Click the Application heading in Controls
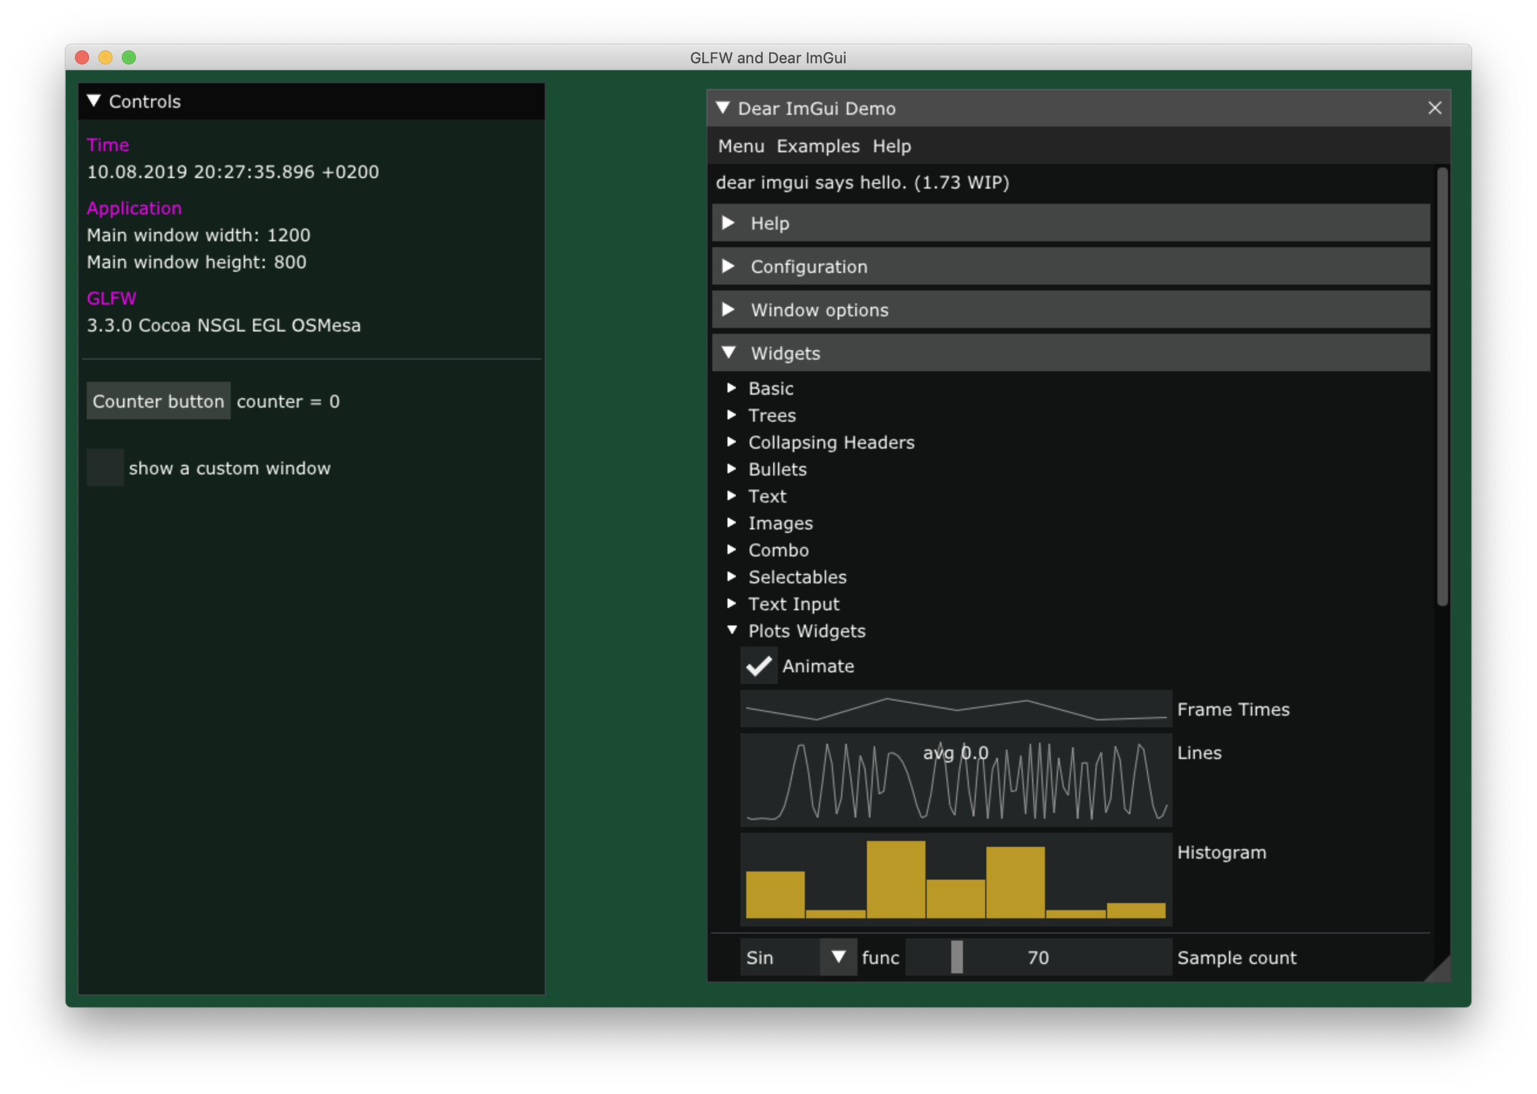1537x1094 pixels. (x=134, y=208)
